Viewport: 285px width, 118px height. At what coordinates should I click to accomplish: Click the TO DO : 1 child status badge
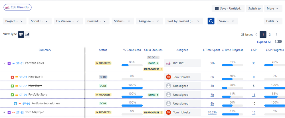pyautogui.click(x=153, y=58)
